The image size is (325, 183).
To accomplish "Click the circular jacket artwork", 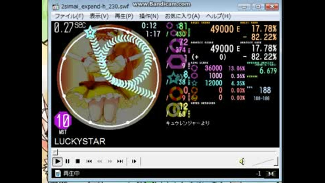I will tap(109, 77).
